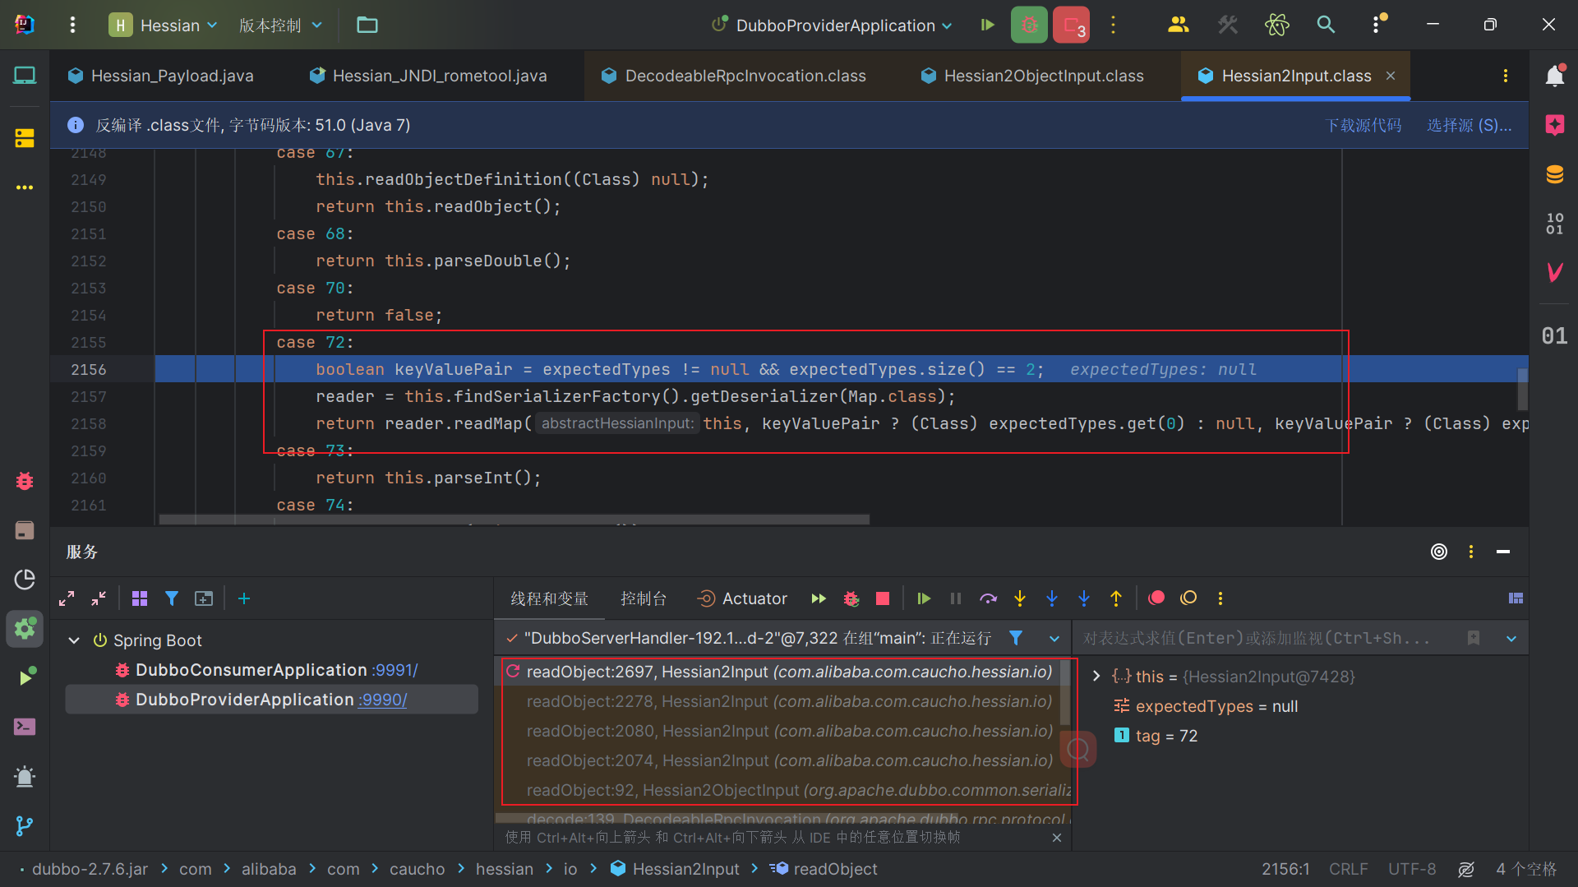This screenshot has height=887, width=1578.
Task: Select the readObject:92 Hessian2ObjectInput frame
Action: tap(782, 790)
